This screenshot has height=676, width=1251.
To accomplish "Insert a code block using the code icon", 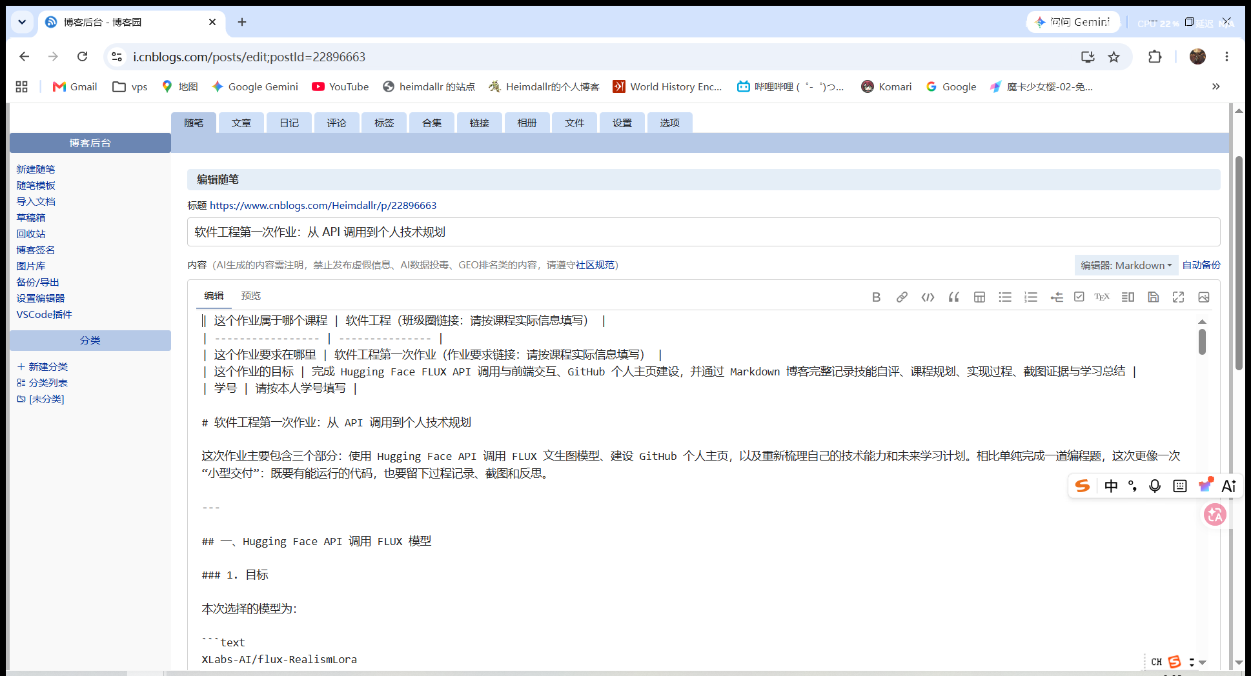I will 928,297.
